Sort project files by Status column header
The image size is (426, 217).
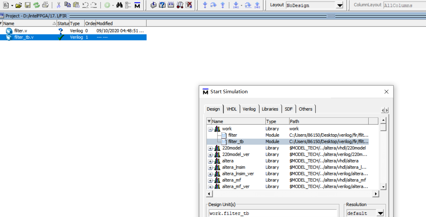pyautogui.click(x=63, y=23)
